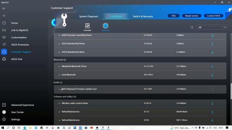Screen dimensions: 232x130
Task: Download ASUS NumberPad Driver V12.0.0.39
Action: point(212,44)
